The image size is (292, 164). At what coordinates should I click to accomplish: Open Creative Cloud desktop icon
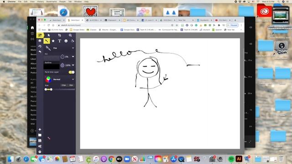(x=264, y=11)
